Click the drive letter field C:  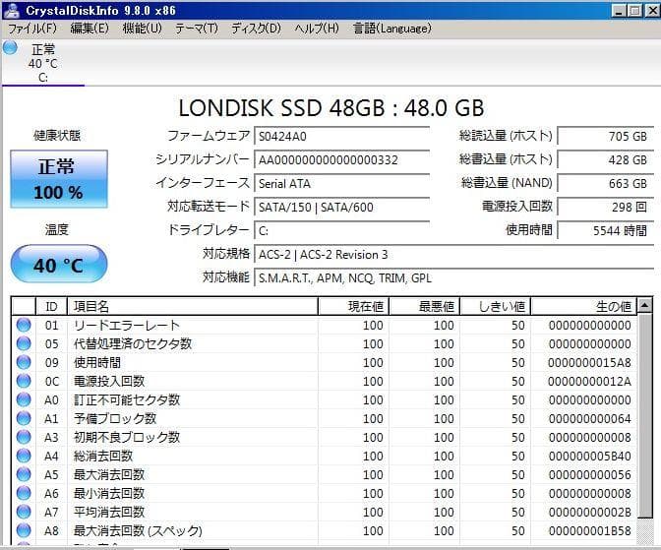pos(342,230)
